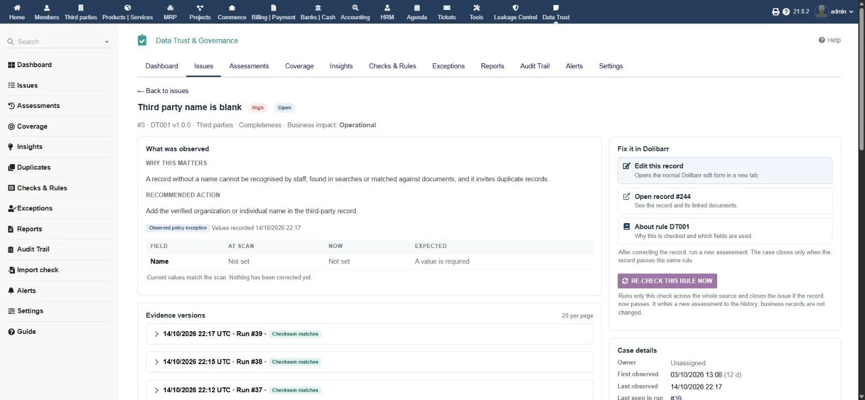Open sidebar Exceptions item
Image resolution: width=865 pixels, height=400 pixels.
tap(30, 208)
